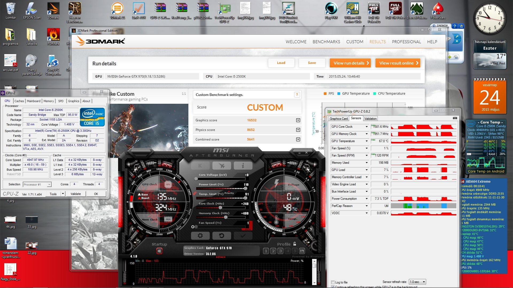Open PerfCap Reason sensor dropdown

pos(367,206)
